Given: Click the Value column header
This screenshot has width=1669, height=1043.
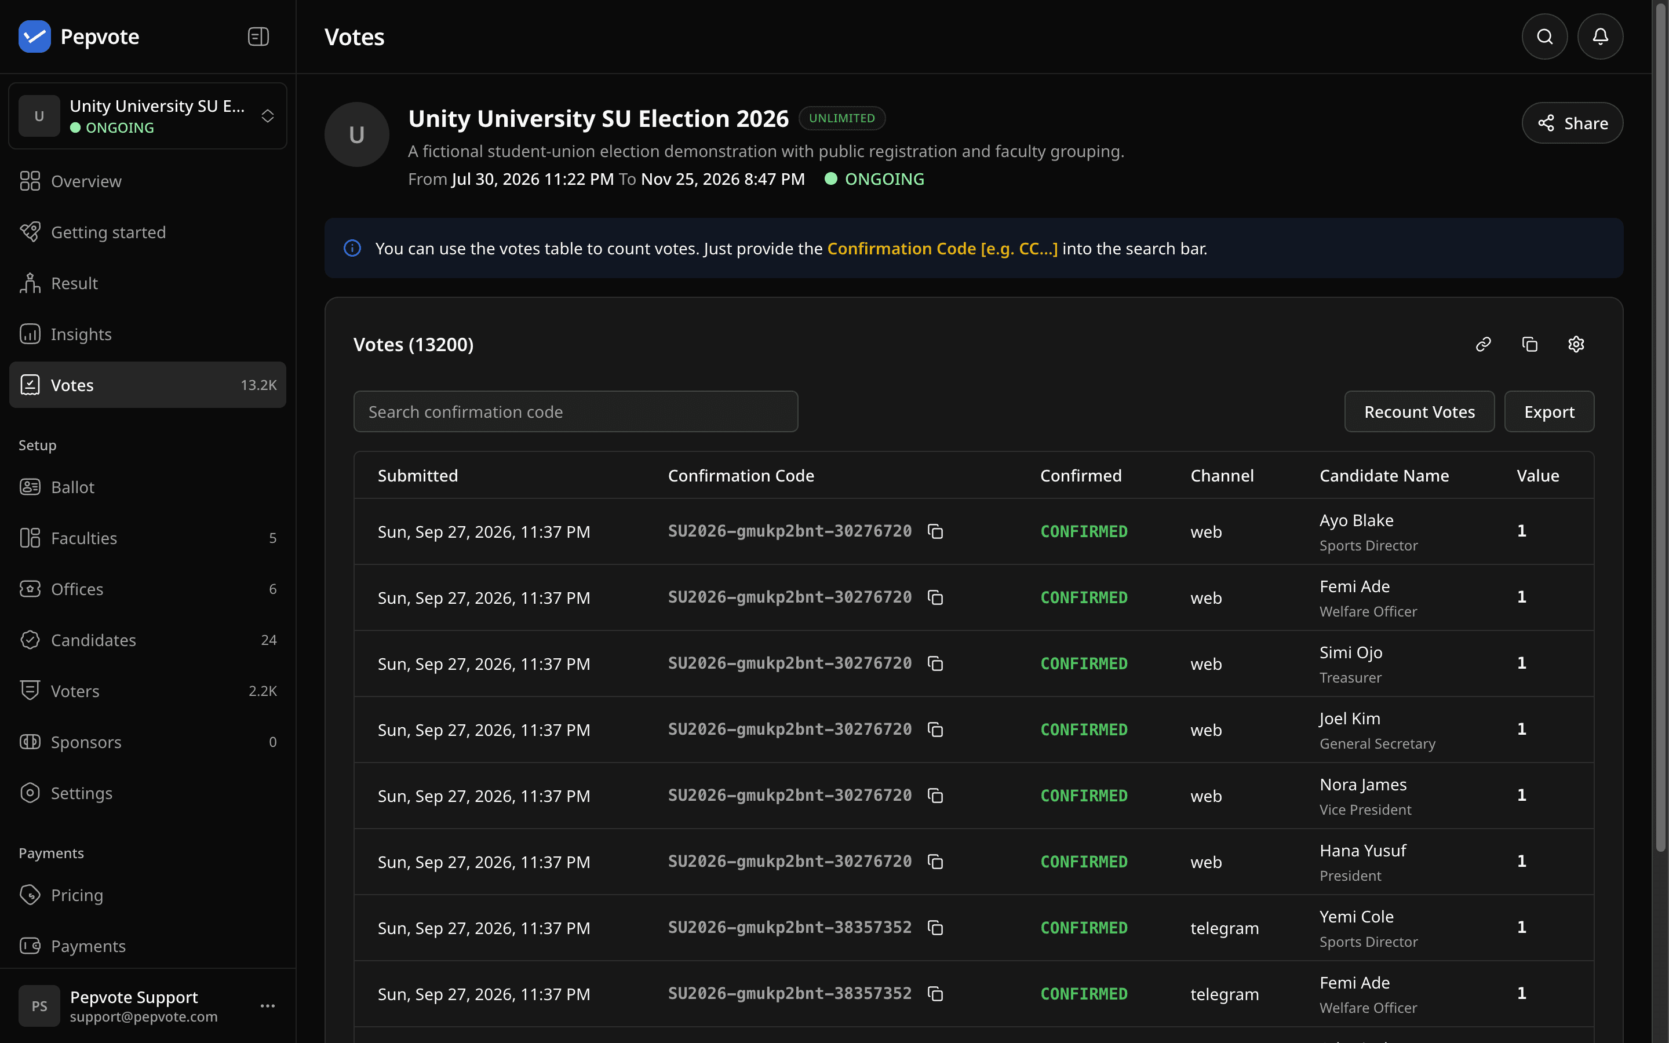Looking at the screenshot, I should [x=1538, y=475].
